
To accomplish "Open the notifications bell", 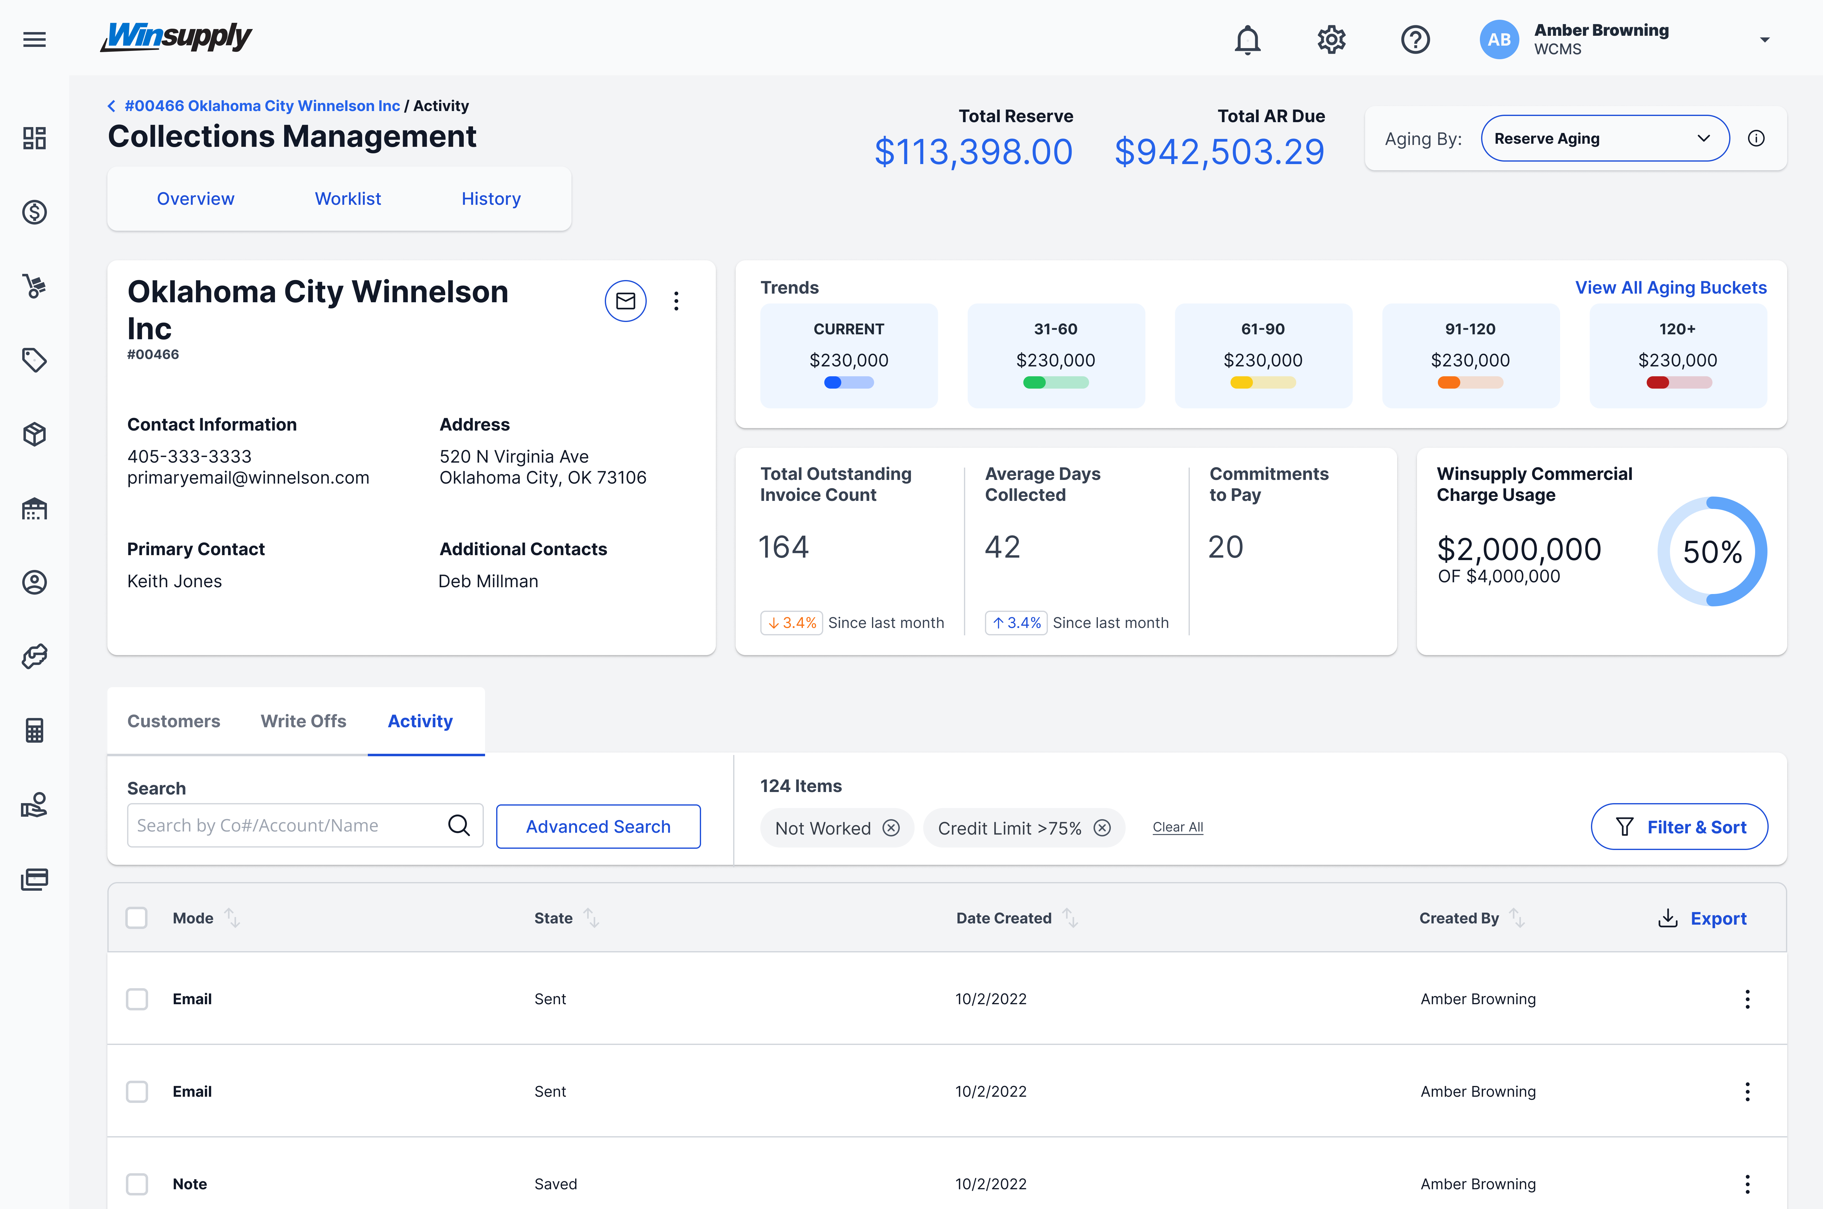I will 1248,39.
